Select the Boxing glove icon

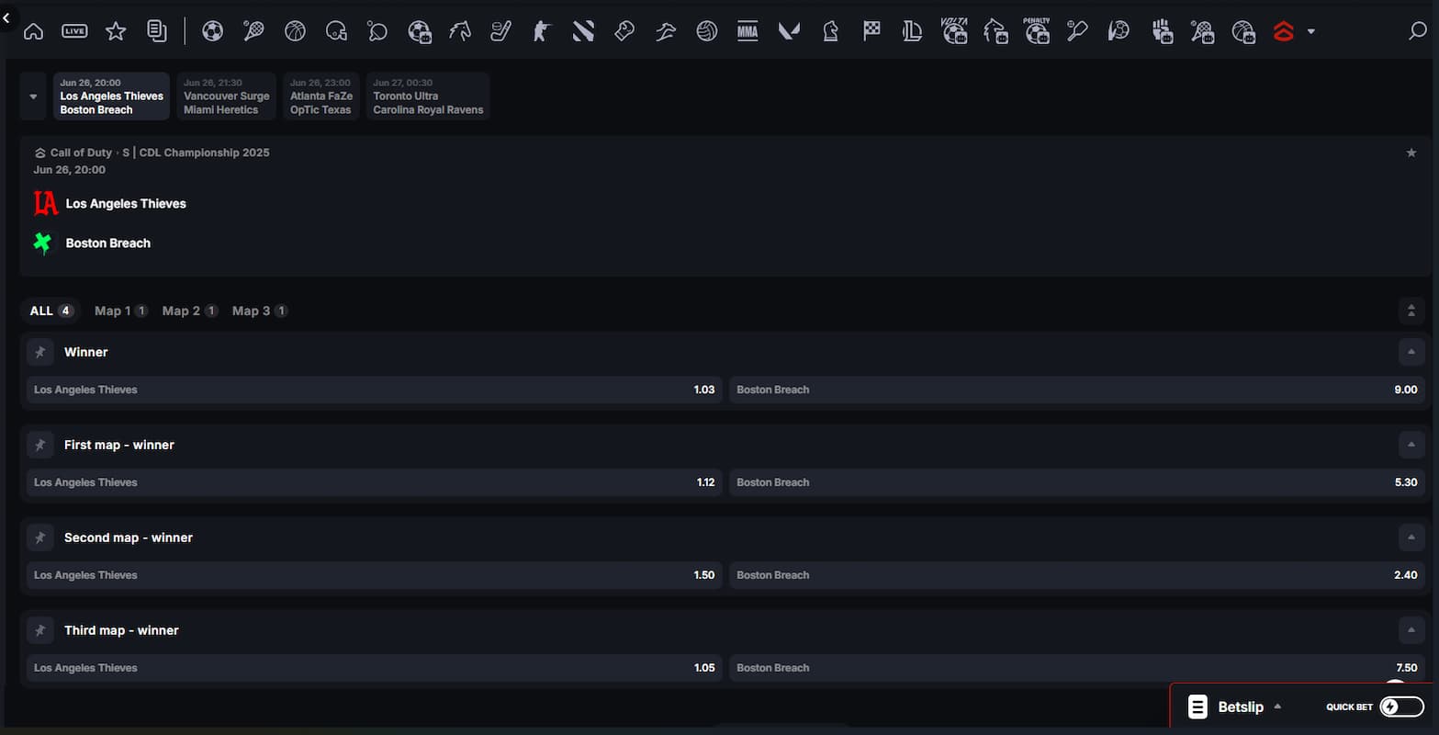pos(624,31)
